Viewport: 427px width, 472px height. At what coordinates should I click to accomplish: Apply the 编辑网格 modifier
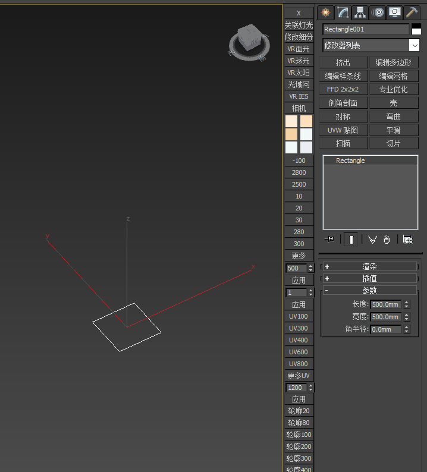(x=394, y=76)
